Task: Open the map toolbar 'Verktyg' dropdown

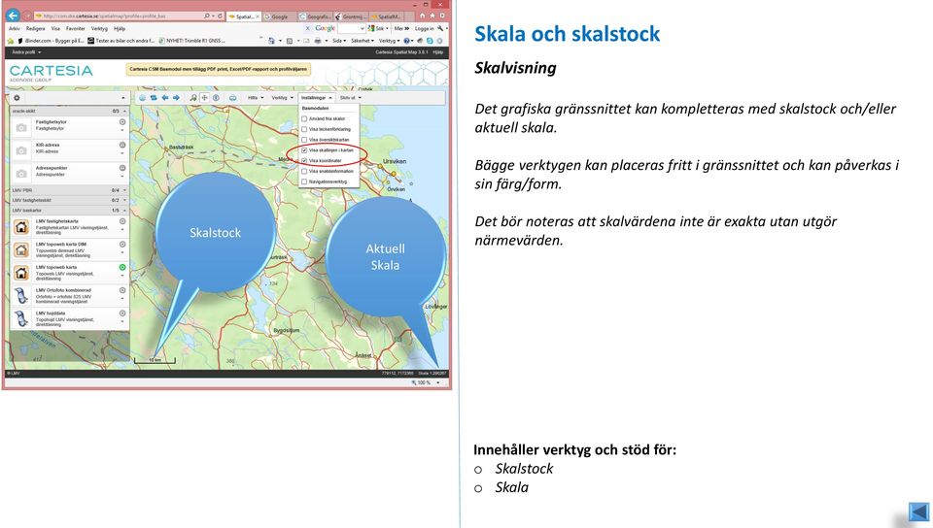Action: (x=282, y=97)
